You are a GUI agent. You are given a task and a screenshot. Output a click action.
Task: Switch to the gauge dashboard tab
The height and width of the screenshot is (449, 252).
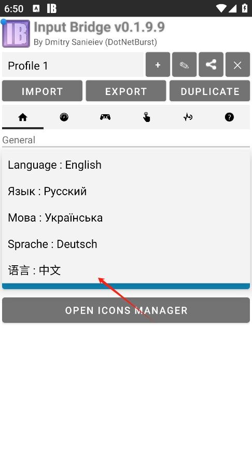64,117
